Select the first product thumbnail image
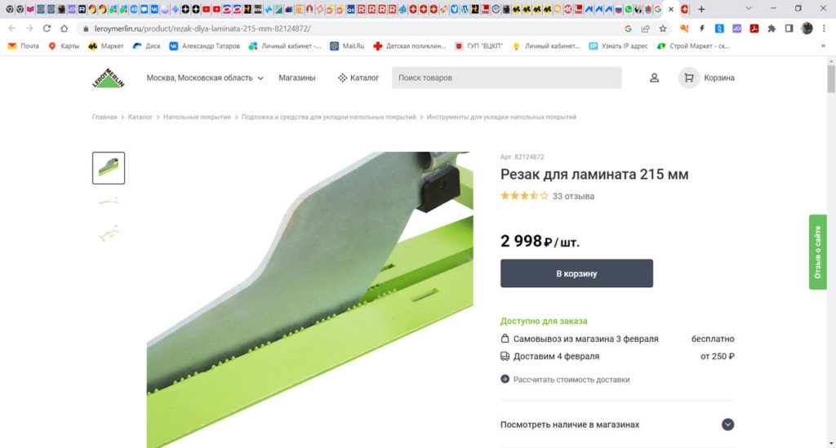 [109, 168]
